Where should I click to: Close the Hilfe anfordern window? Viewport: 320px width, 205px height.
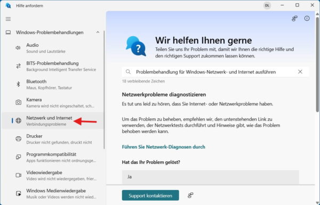(312, 5)
